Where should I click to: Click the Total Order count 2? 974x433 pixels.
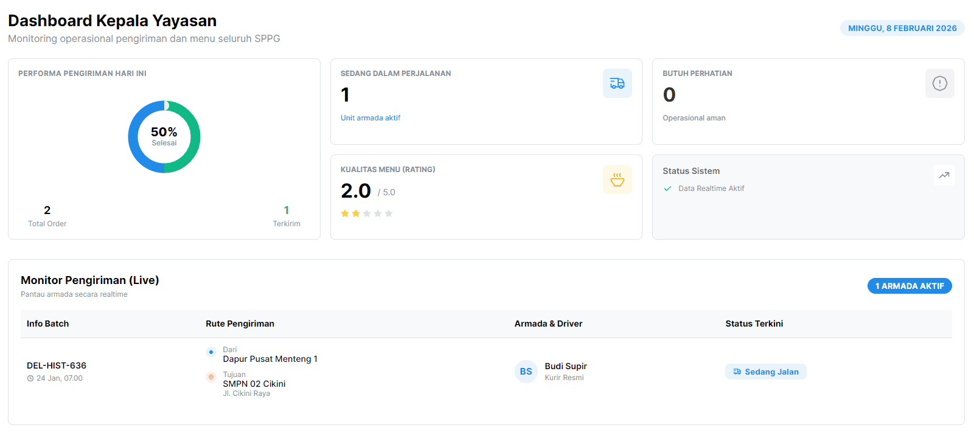[47, 210]
